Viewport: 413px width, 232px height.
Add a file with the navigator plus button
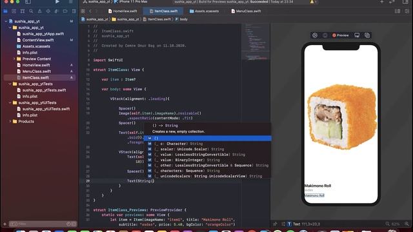click(x=5, y=224)
